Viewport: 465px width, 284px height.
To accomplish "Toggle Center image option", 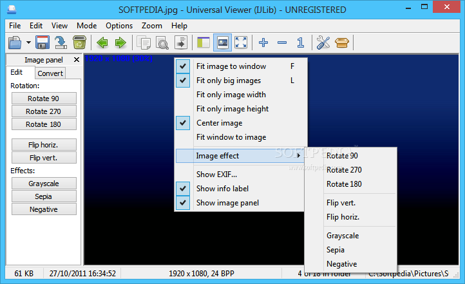I will (x=240, y=123).
